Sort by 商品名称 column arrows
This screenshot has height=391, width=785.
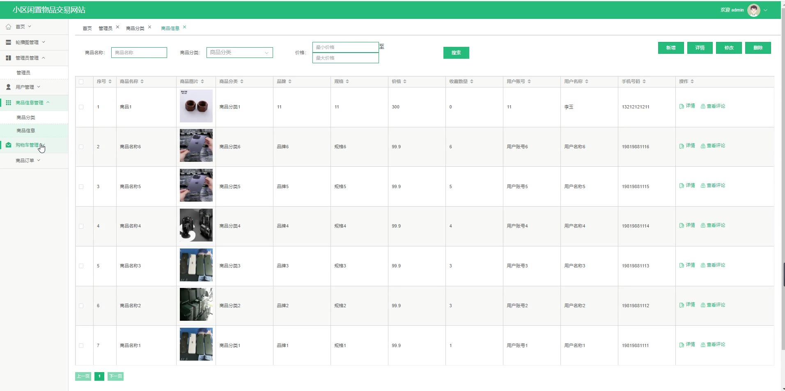point(142,82)
